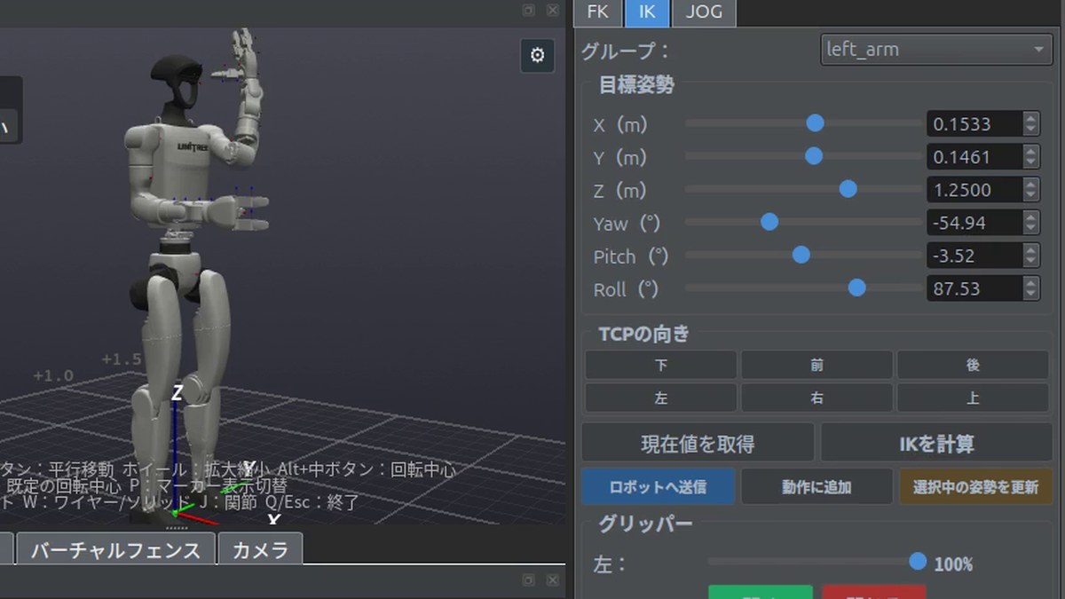Viewport: 1065px width, 599px height.
Task: Click the 現在値を取得 button
Action: click(x=698, y=443)
